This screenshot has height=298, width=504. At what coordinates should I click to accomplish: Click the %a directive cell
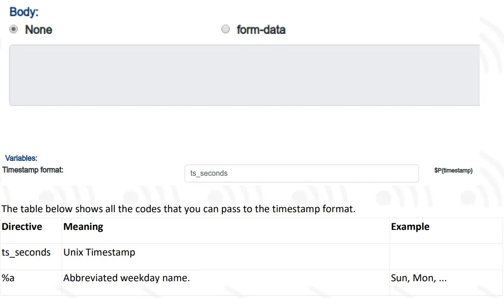point(8,278)
